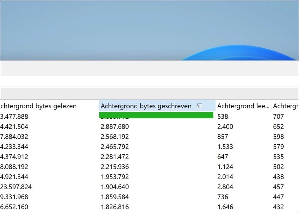The width and height of the screenshot is (299, 212).
Task: Select the cell 502
Action: pos(278,167)
